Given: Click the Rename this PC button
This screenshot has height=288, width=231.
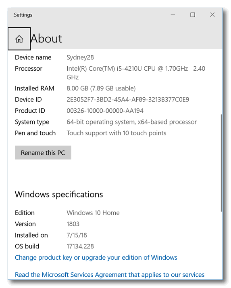Looking at the screenshot, I should (x=43, y=153).
